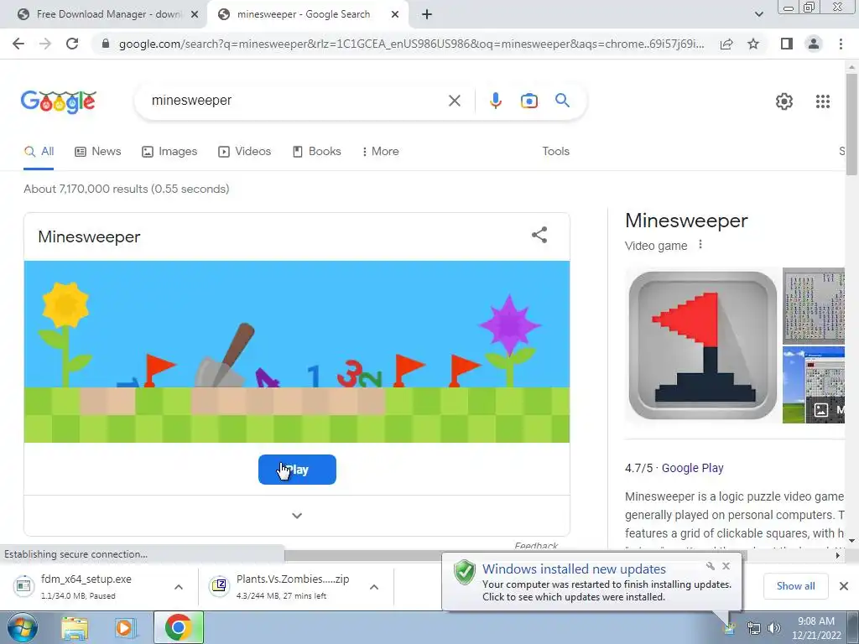The height and width of the screenshot is (644, 859).
Task: Click the horizontal scrollbar right arrow
Action: coord(838,555)
